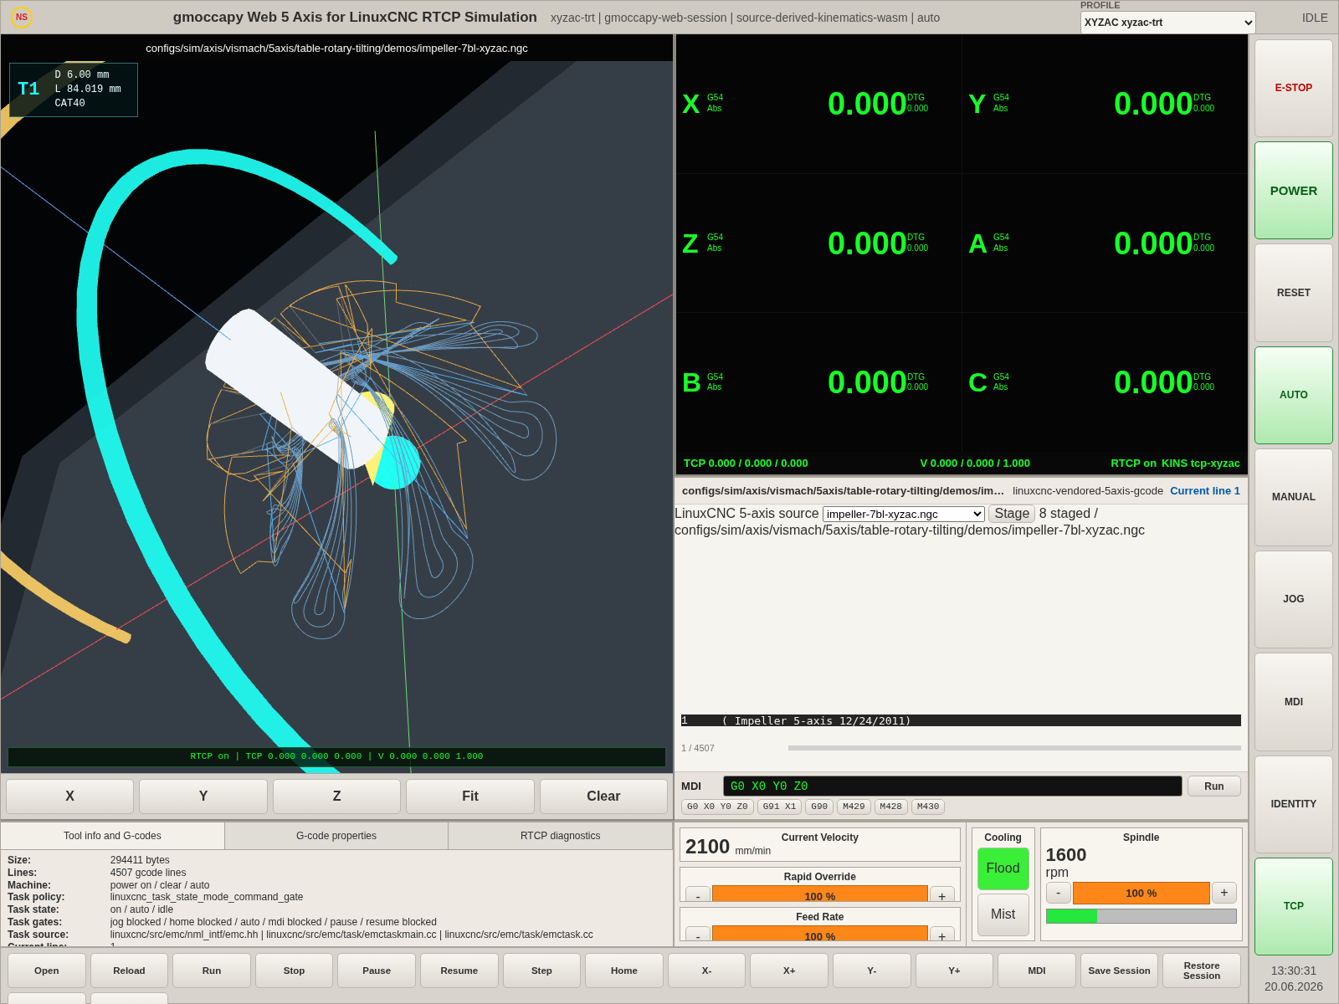Click the green spindle load bar
Screen dimensions: 1339x1004
coord(1141,916)
